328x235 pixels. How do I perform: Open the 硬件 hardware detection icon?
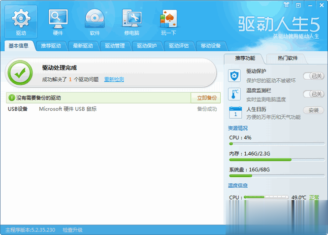click(58, 22)
